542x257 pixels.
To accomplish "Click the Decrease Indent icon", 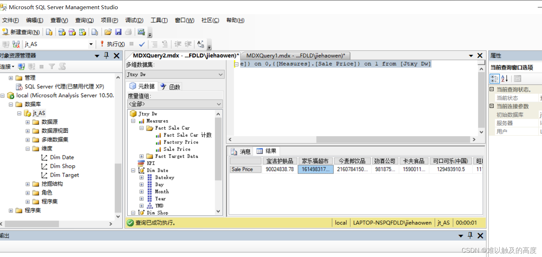I will [x=178, y=44].
